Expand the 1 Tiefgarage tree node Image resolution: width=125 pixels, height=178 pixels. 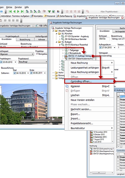click(x=63, y=50)
